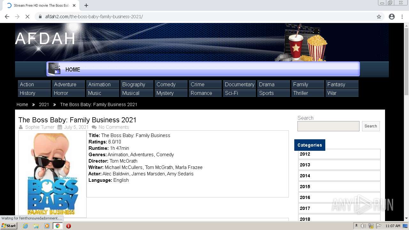Viewport: 409px width, 230px height.
Task: Click the Start button
Action: tap(9, 226)
